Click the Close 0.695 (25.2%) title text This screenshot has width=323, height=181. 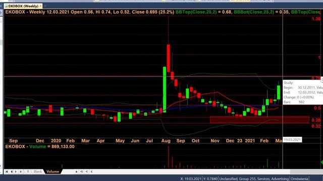153,12
